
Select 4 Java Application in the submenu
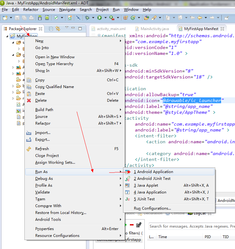pyautogui.click(x=169, y=192)
